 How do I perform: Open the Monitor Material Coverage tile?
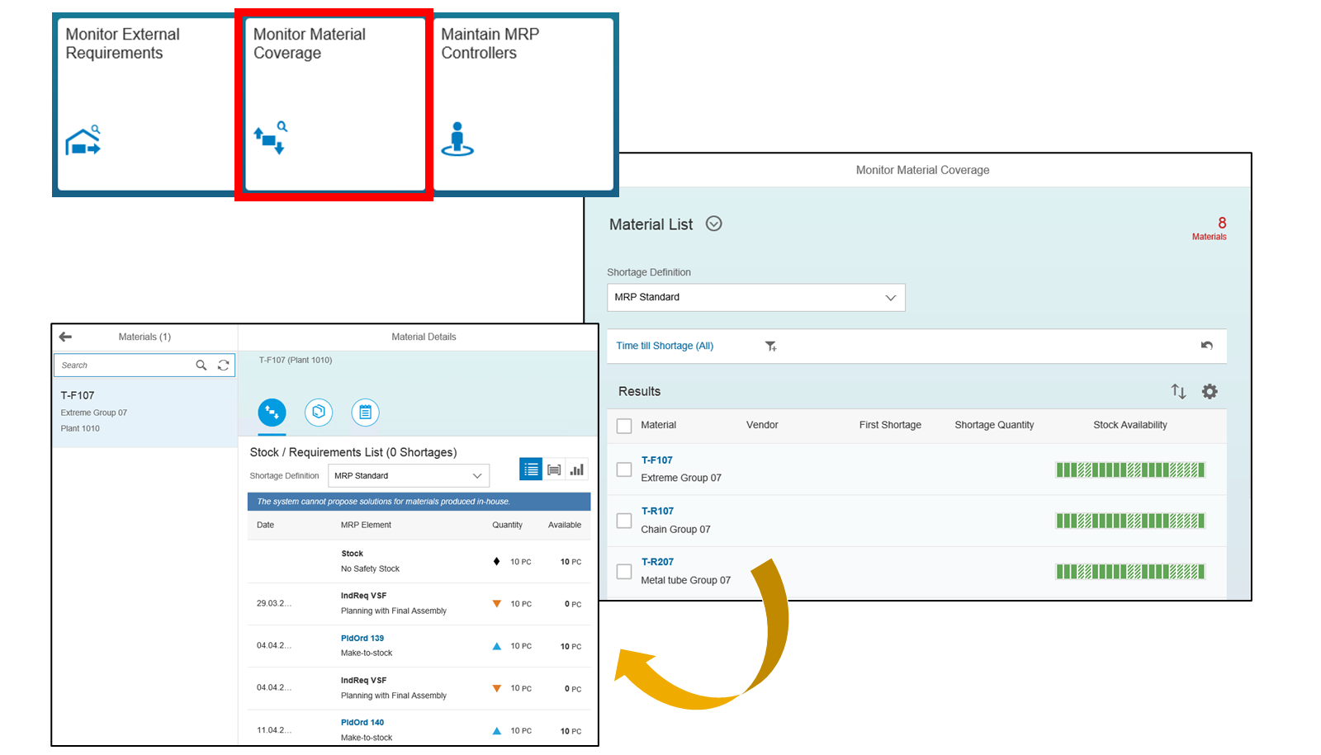coord(334,104)
